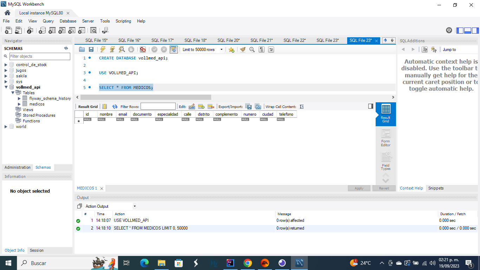The image size is (480, 270).
Task: Edit the current row in result grid
Action: coord(192,107)
